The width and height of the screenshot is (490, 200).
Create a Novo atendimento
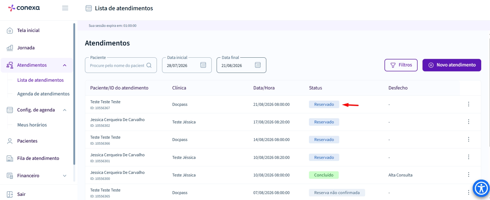coord(452,65)
